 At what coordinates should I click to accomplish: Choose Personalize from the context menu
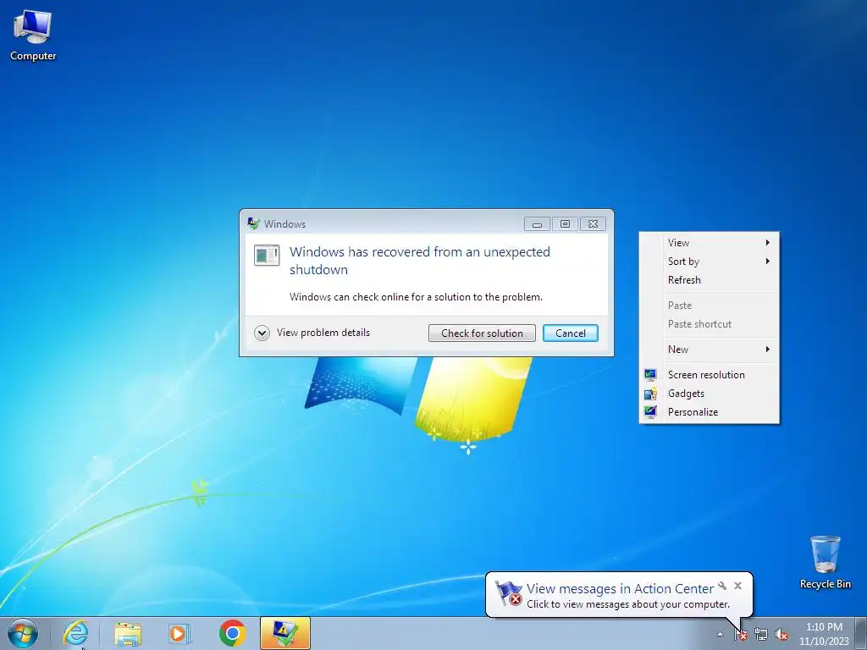[x=709, y=412]
